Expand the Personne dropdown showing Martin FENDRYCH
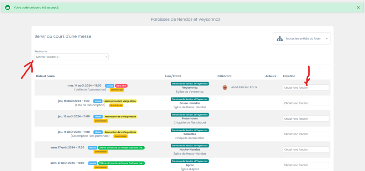 click(71, 57)
